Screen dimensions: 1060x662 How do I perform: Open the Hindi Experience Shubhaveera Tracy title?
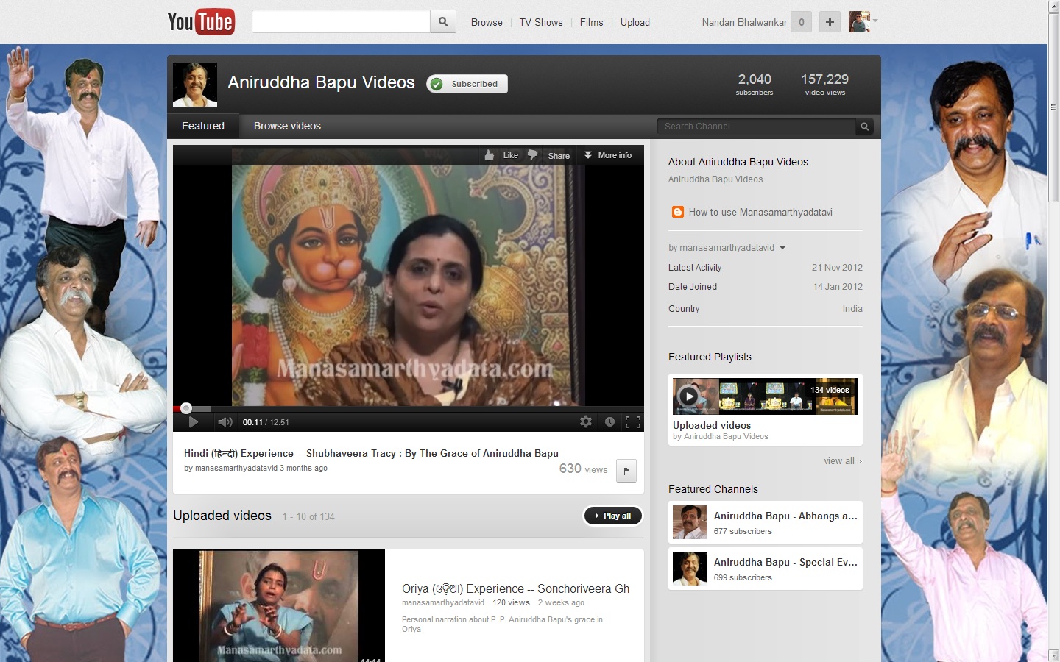[x=371, y=453]
